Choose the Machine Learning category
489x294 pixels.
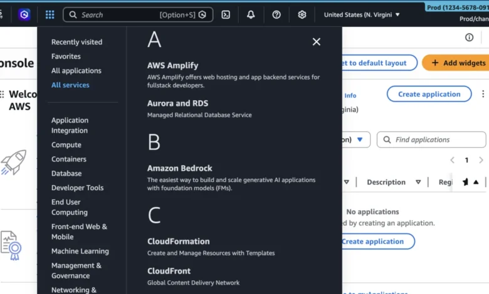80,251
